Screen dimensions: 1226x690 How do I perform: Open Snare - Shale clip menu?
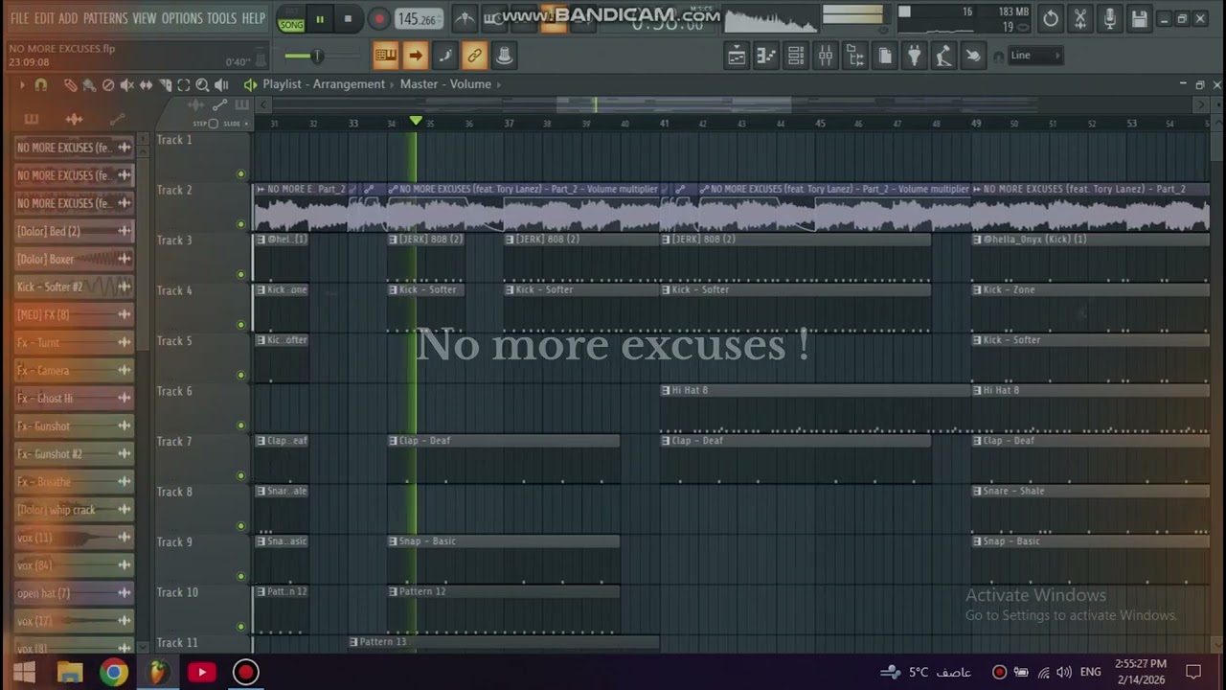pos(978,492)
